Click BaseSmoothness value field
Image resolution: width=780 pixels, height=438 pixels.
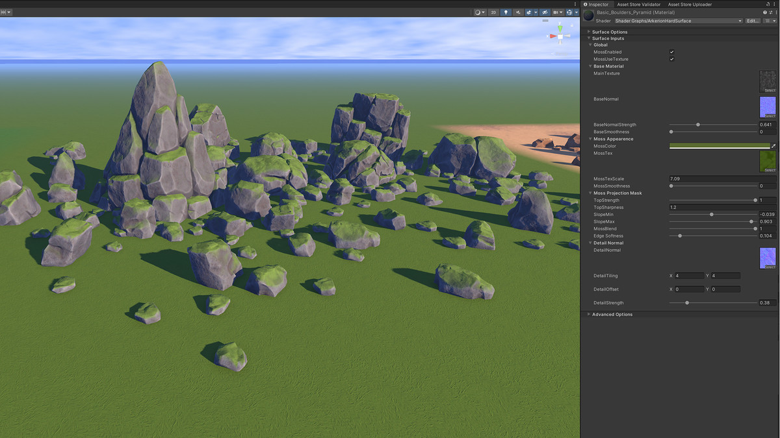pyautogui.click(x=768, y=132)
